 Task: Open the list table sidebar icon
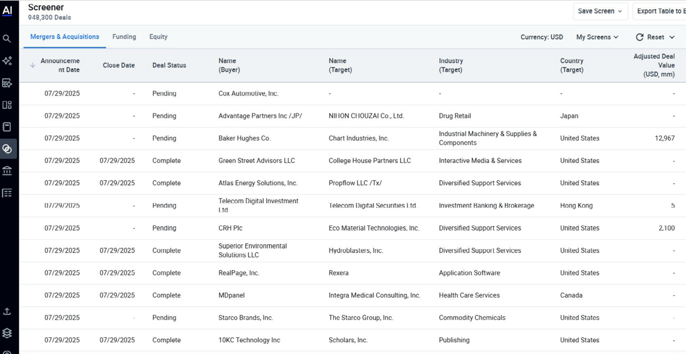7,193
